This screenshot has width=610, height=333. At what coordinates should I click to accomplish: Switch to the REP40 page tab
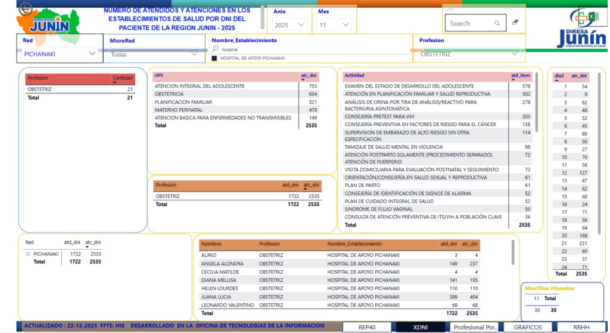tap(366, 327)
